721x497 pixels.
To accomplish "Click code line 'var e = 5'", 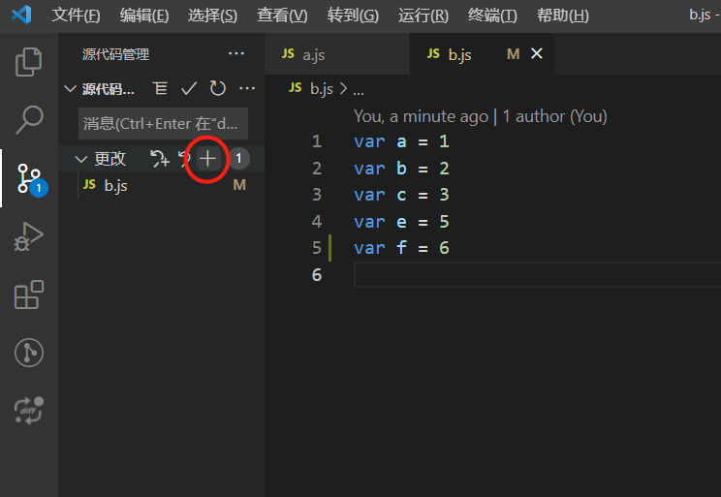I will pyautogui.click(x=401, y=222).
